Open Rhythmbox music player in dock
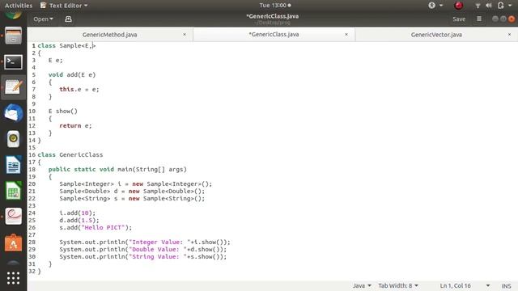Image resolution: width=518 pixels, height=291 pixels. (13, 139)
